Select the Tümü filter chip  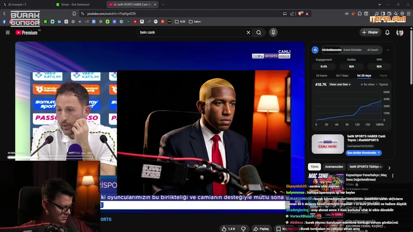tap(315, 167)
